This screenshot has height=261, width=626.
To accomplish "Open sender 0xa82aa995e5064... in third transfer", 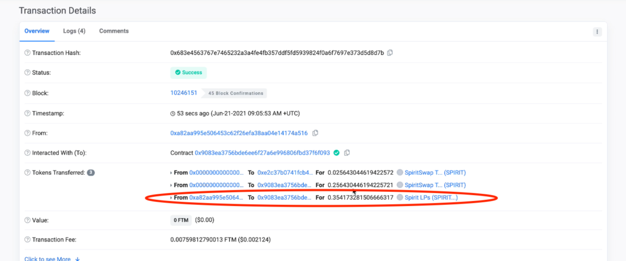I will 216,197.
